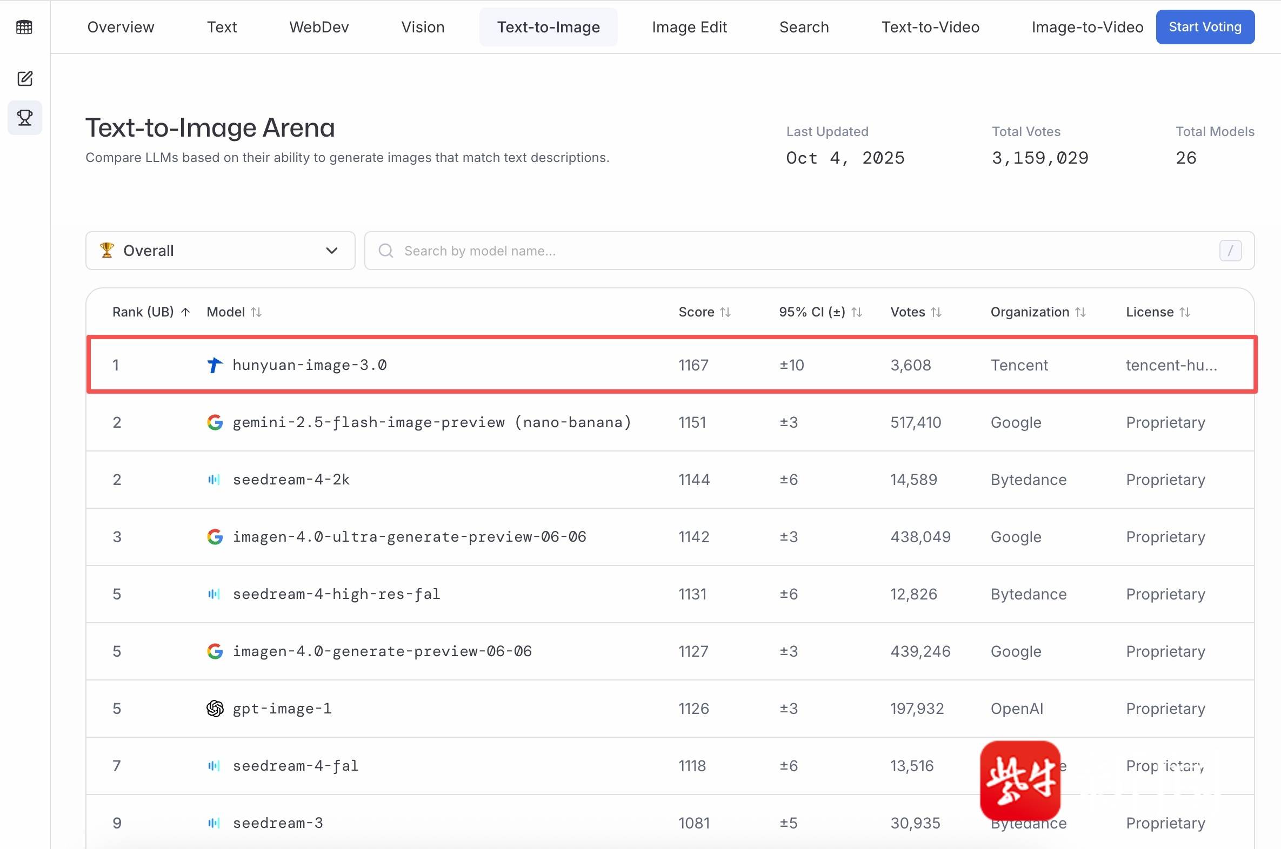
Task: Click the Bytedance icon next to seedream-4-2k
Action: pyautogui.click(x=214, y=480)
